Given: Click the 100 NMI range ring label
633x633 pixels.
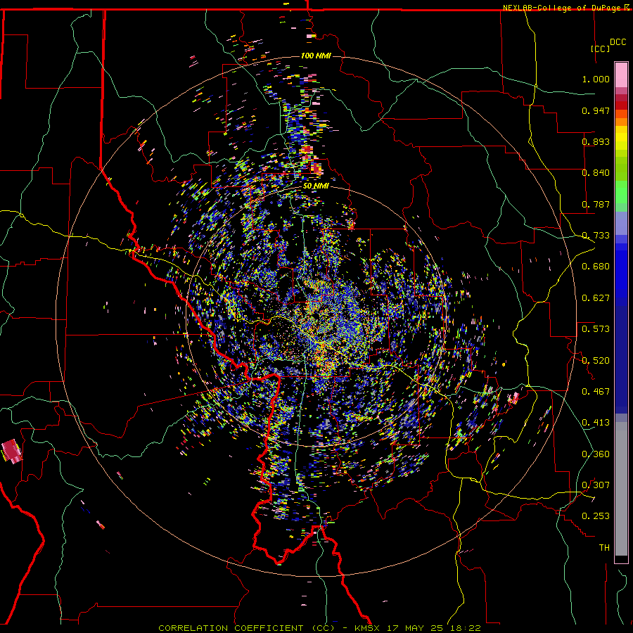Looking at the screenshot, I should tap(316, 56).
